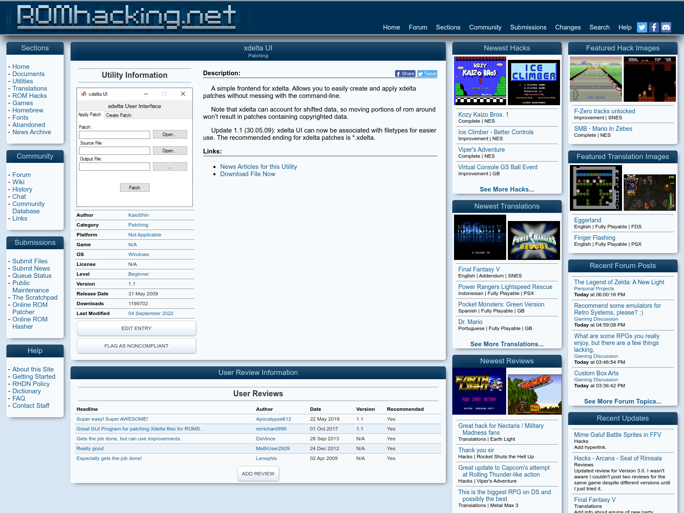Open the 04 September 2022 modified link
Image resolution: width=684 pixels, height=513 pixels.
click(x=151, y=313)
